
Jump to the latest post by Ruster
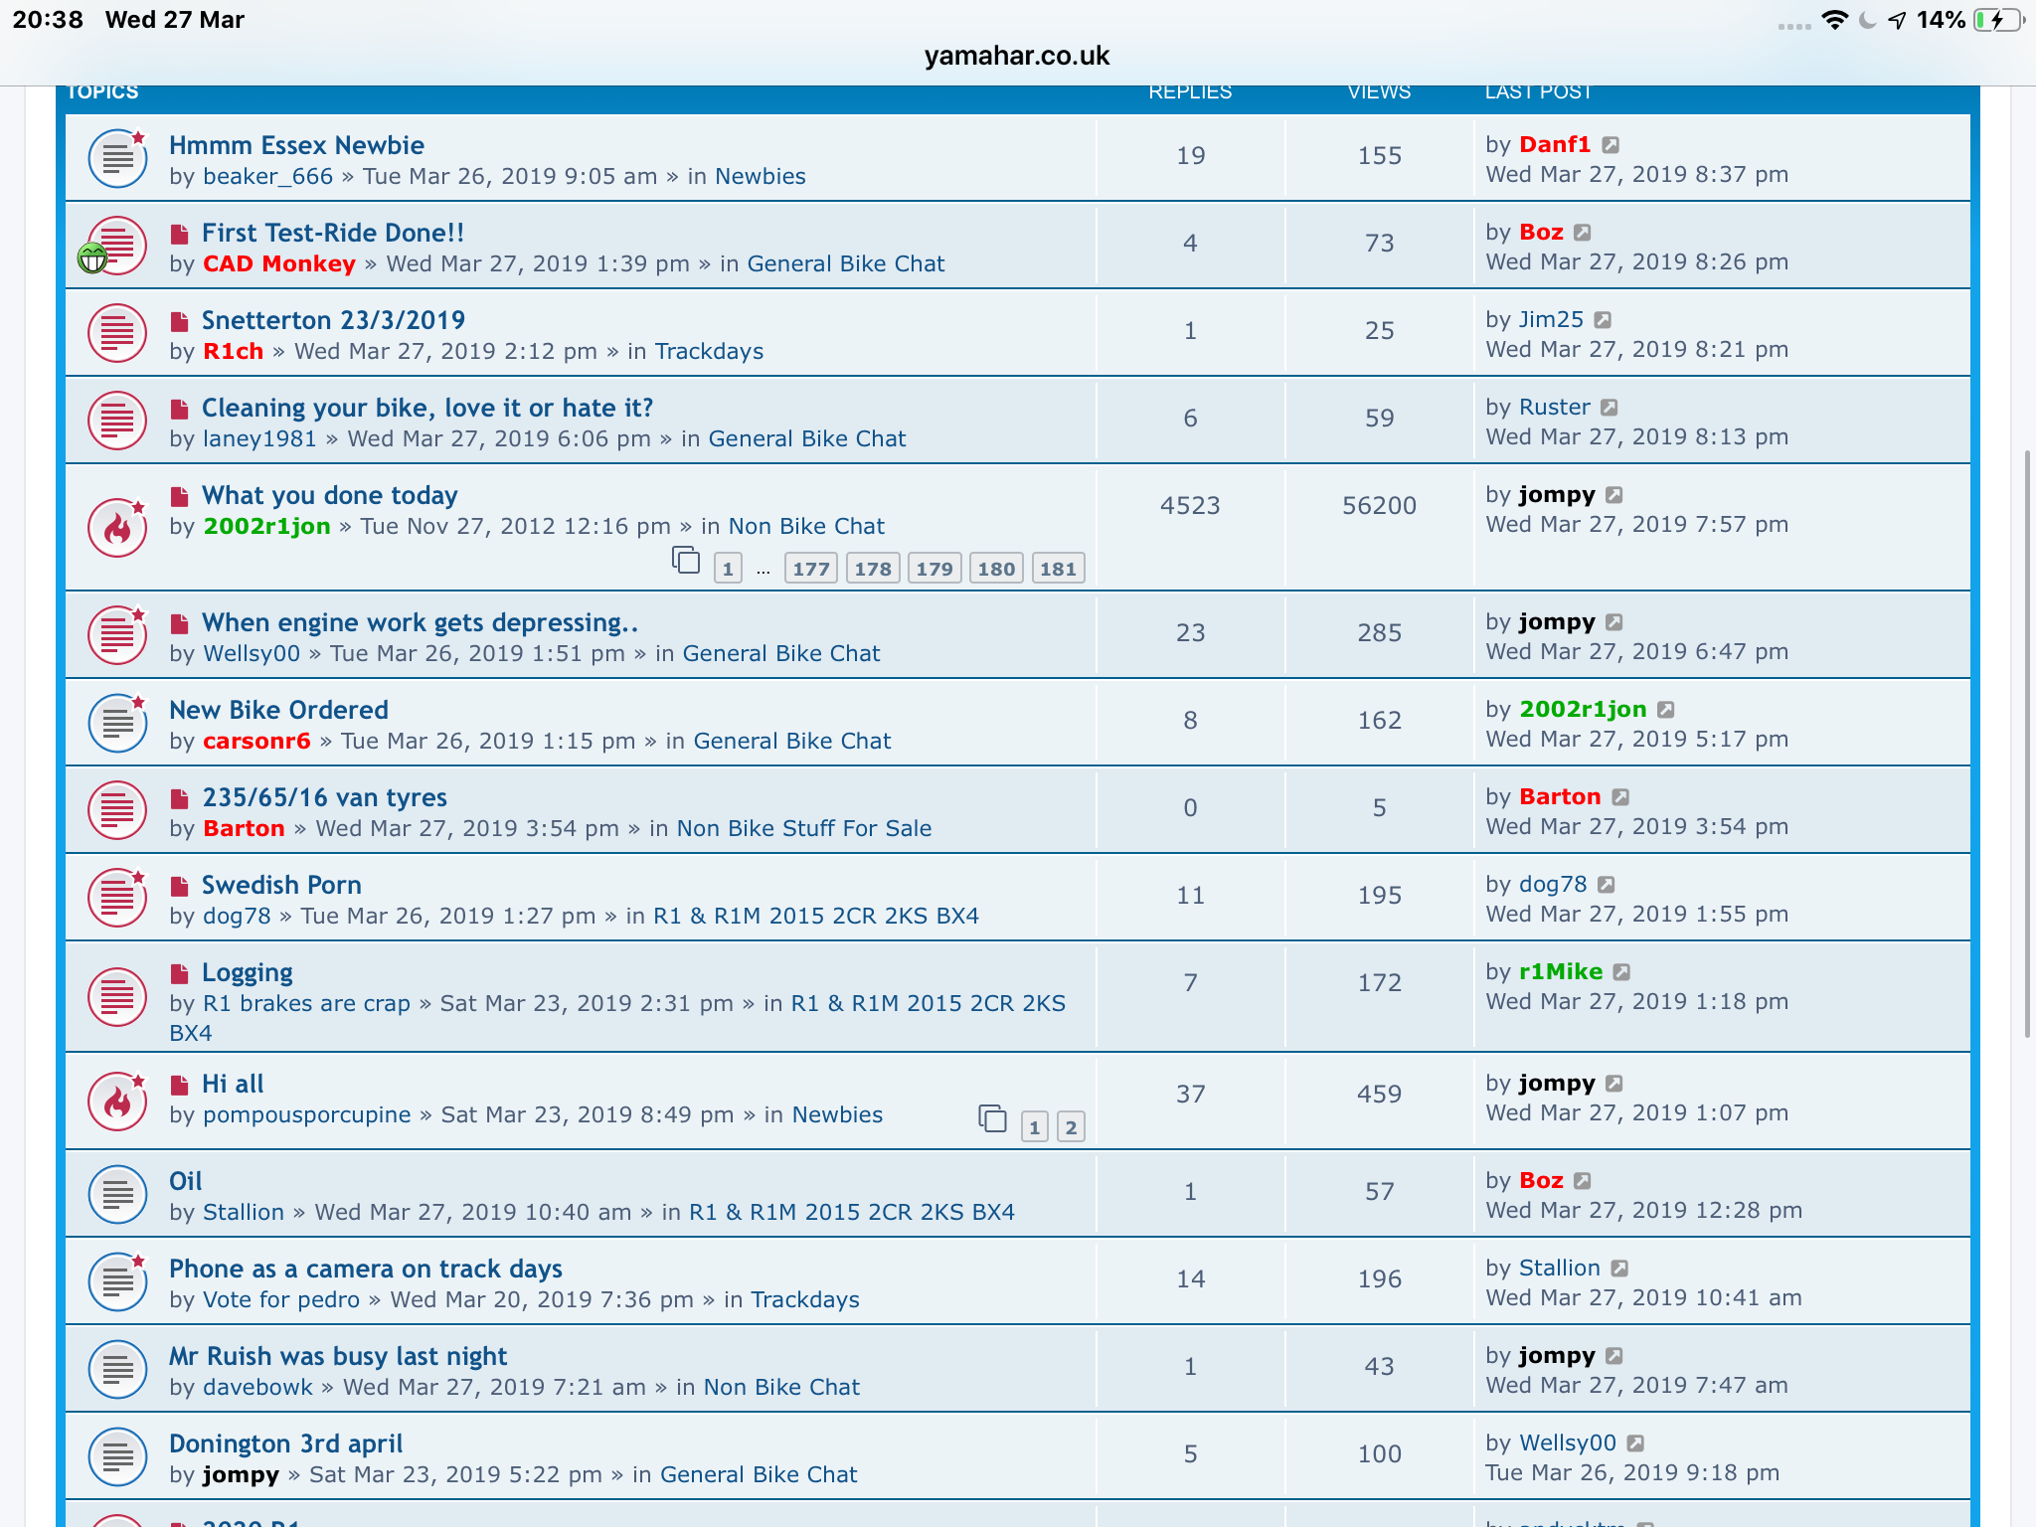[1610, 408]
